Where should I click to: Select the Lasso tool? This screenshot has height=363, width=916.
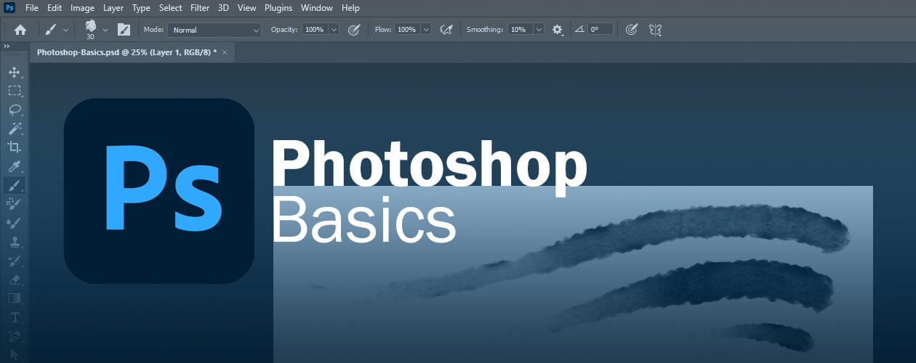[x=15, y=110]
